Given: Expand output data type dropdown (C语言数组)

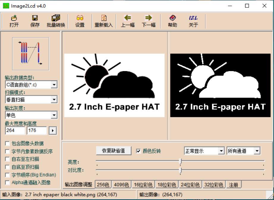Looking at the screenshot, I should point(54,85).
